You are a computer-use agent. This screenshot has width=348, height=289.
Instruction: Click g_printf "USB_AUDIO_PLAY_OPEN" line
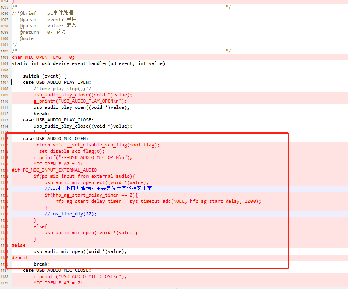click(x=80, y=101)
